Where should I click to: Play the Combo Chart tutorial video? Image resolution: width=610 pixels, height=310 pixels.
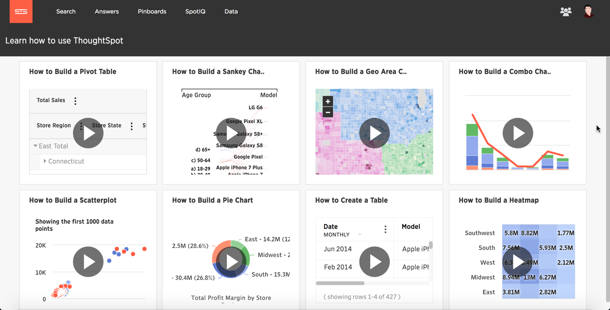pos(518,133)
